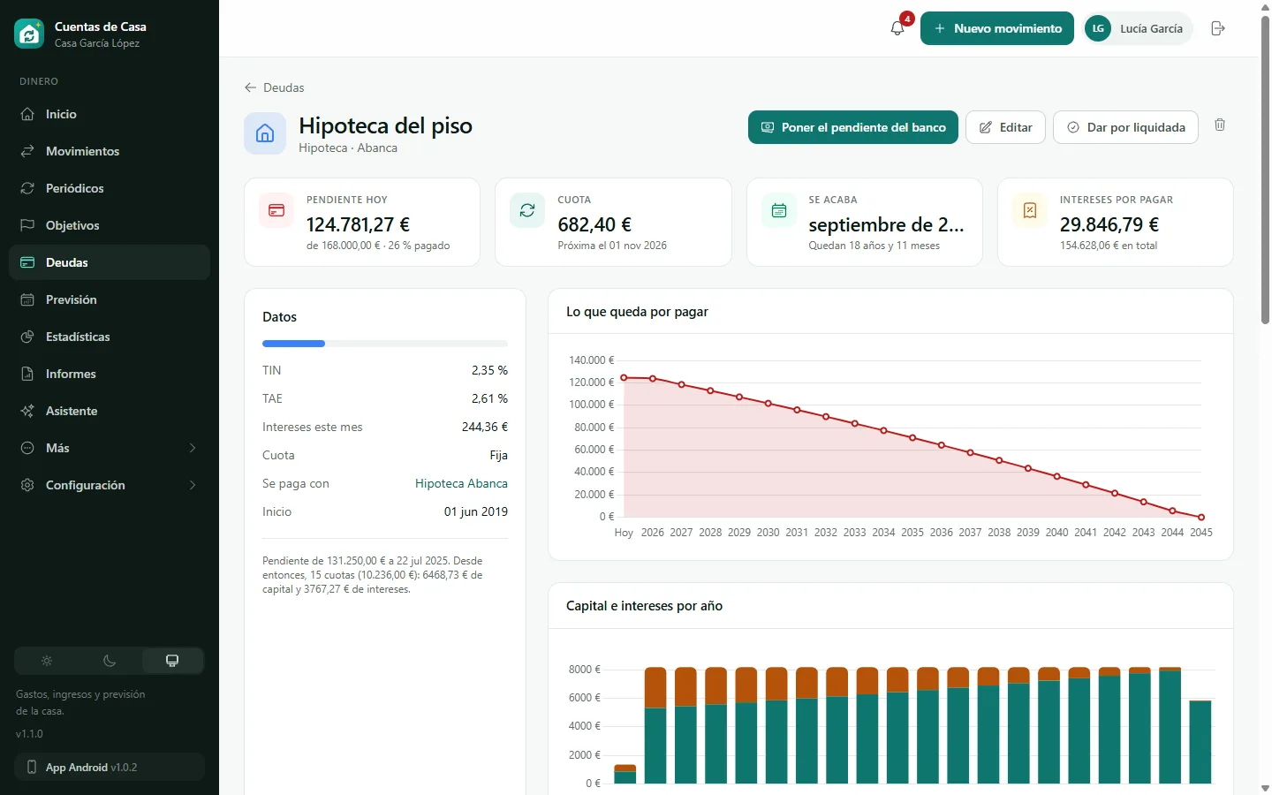Viewport: 1272px width, 795px height.
Task: Go back to Deudas list
Action: click(274, 87)
